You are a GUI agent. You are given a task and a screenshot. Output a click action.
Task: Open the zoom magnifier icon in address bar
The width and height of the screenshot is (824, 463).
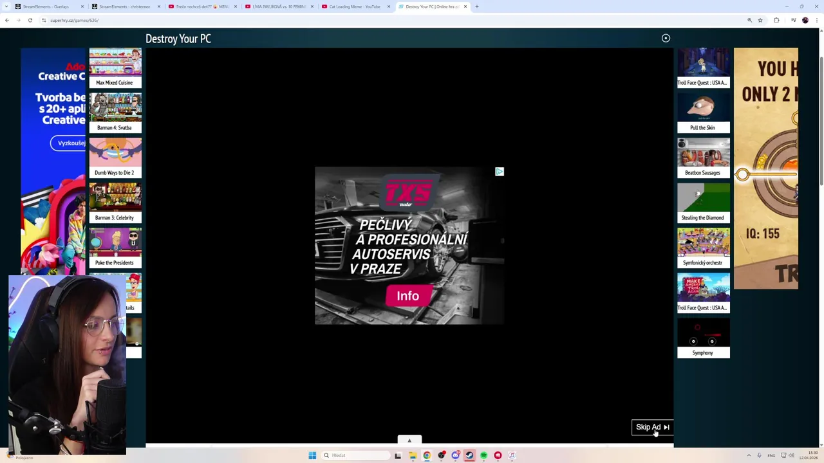point(749,20)
